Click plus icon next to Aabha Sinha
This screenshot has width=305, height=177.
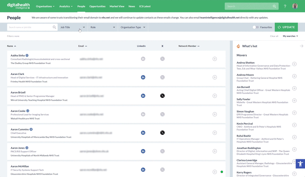(x=215, y=59)
